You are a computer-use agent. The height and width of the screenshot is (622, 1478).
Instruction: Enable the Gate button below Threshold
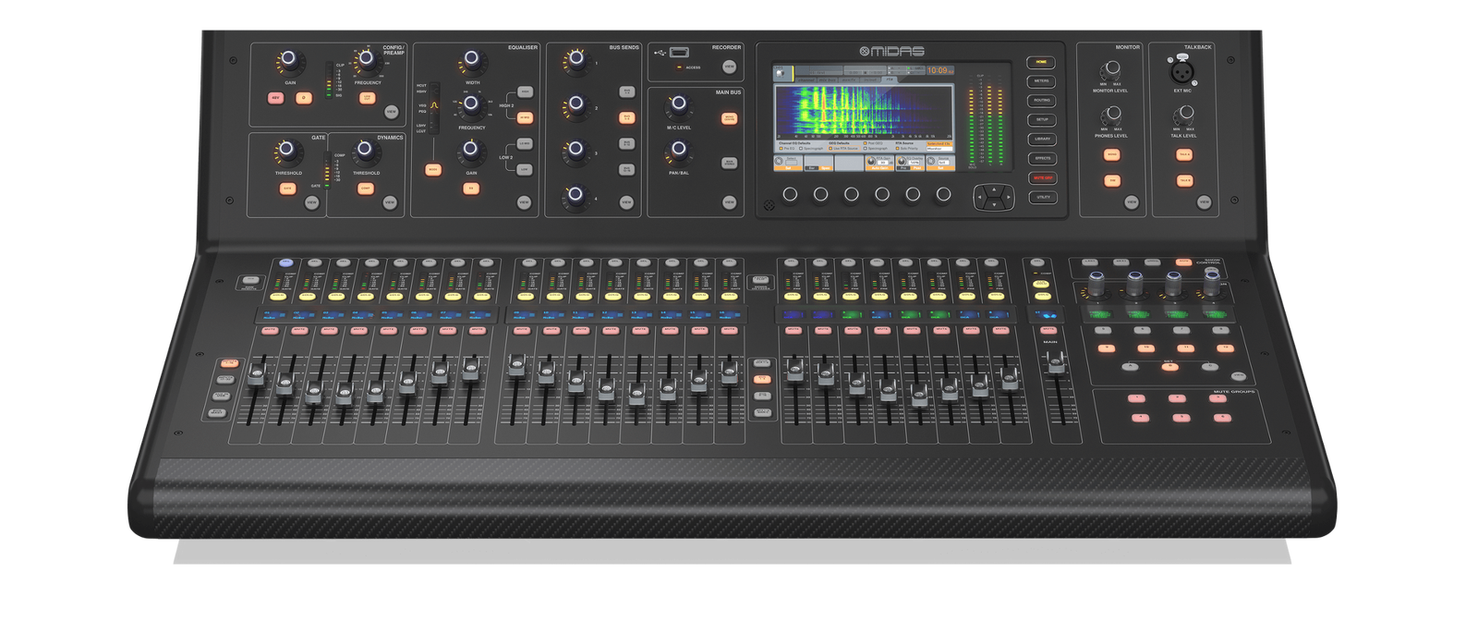288,189
